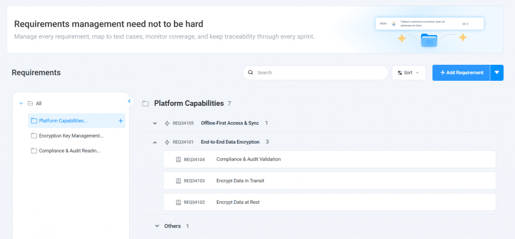
Task: Click the lightning icon beside REQ34101
Action: click(167, 142)
